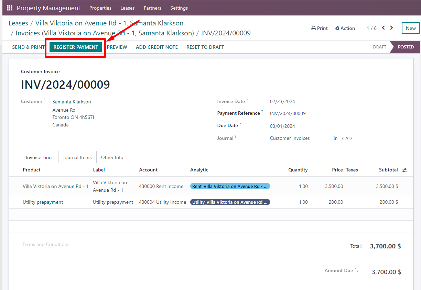This screenshot has height=290, width=421.
Task: Click the Product column header
Action: coord(32,170)
